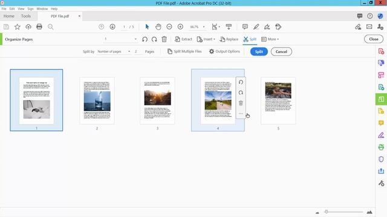Adjust the thumbnail size slider
Image resolution: width=387 pixels, height=217 pixels.
click(327, 212)
